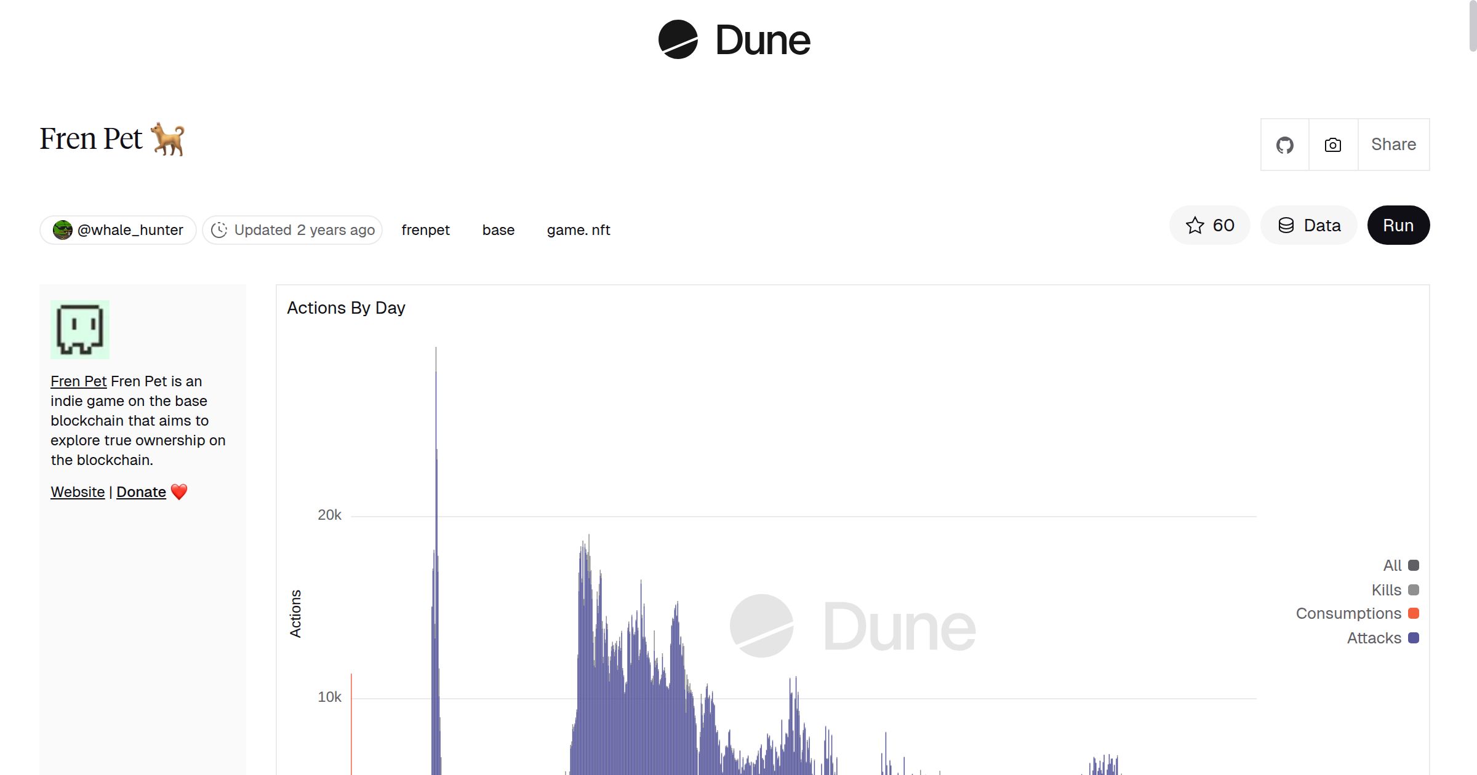The width and height of the screenshot is (1477, 775).
Task: Click the Dune logo icon
Action: pos(678,39)
